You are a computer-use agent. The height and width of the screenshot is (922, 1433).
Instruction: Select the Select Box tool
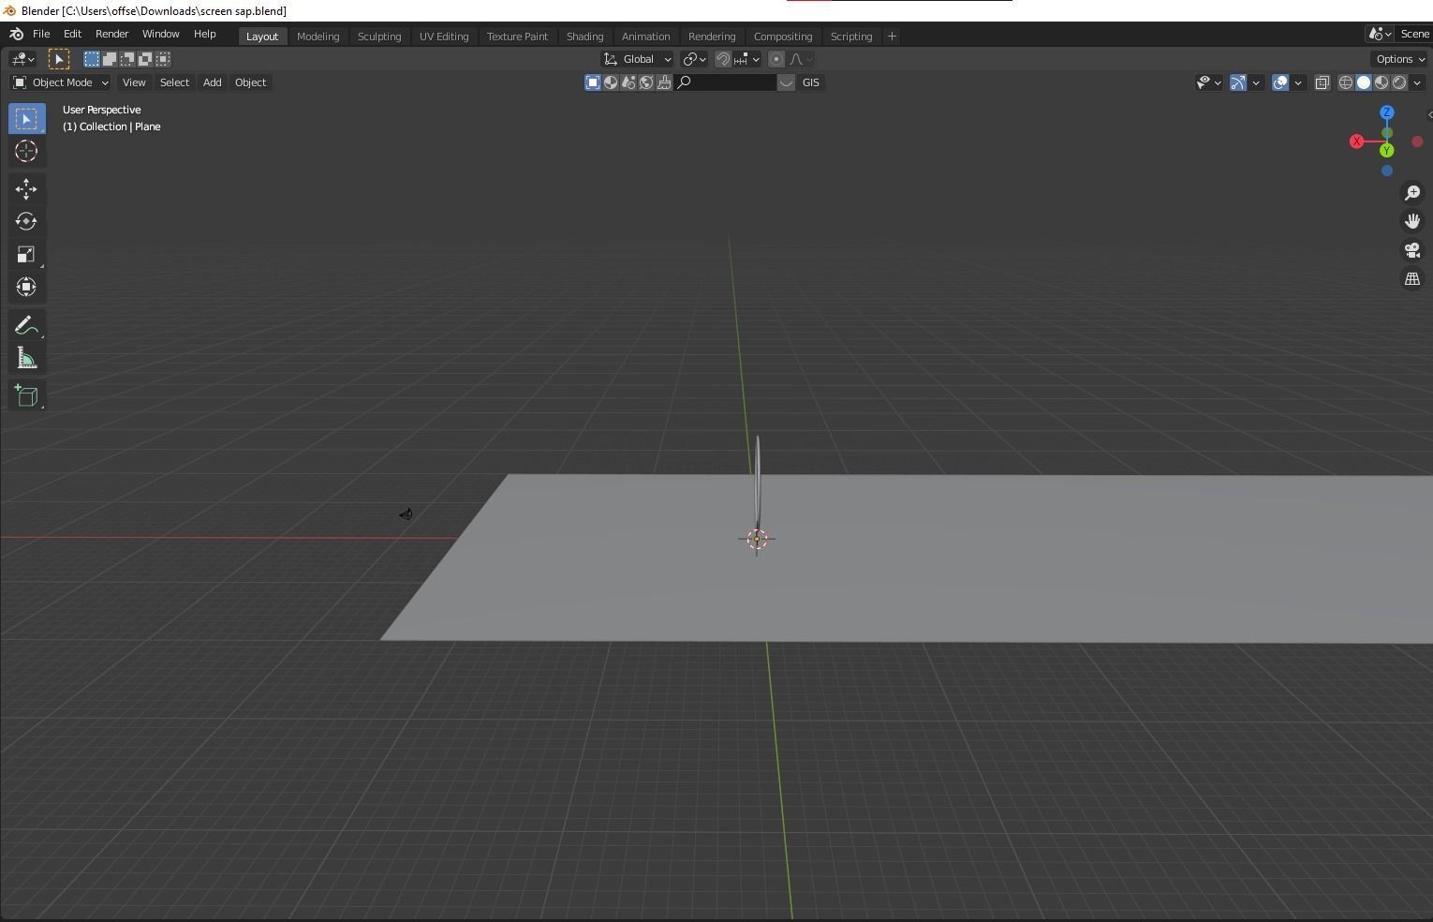(x=26, y=119)
